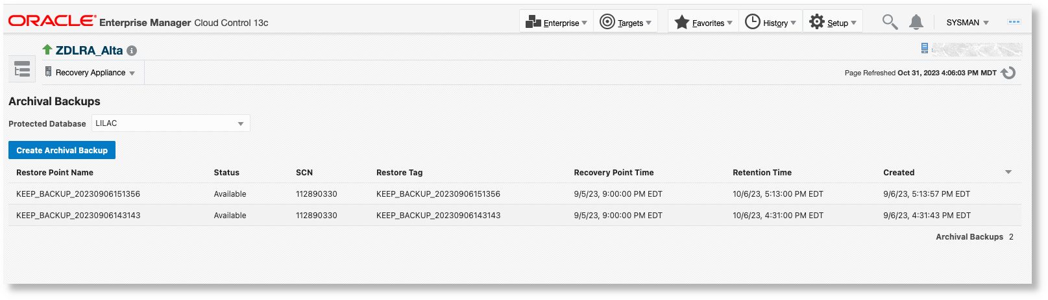Click the info icon next to ZDLRA_Alta
Viewport: 1048px width, 300px height.
point(132,51)
